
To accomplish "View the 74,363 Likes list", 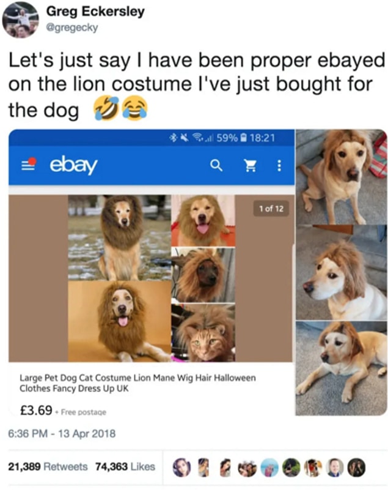I will point(125,466).
